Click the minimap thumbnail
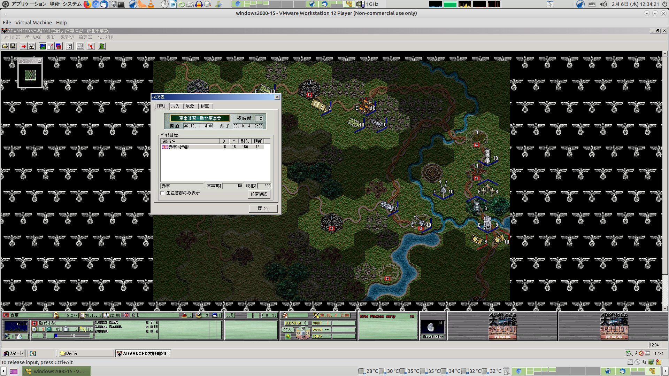 pyautogui.click(x=30, y=75)
